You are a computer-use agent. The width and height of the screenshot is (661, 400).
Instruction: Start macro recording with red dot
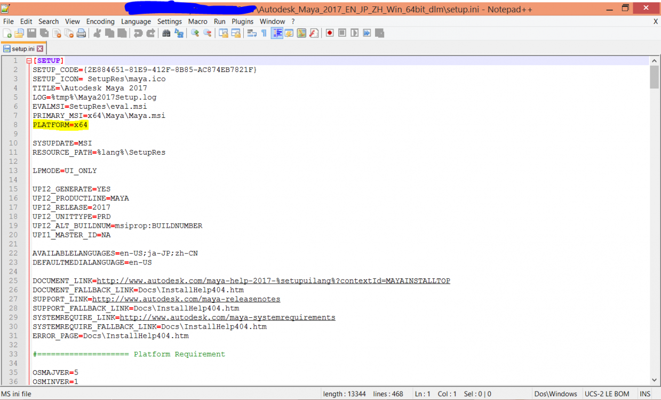point(330,33)
